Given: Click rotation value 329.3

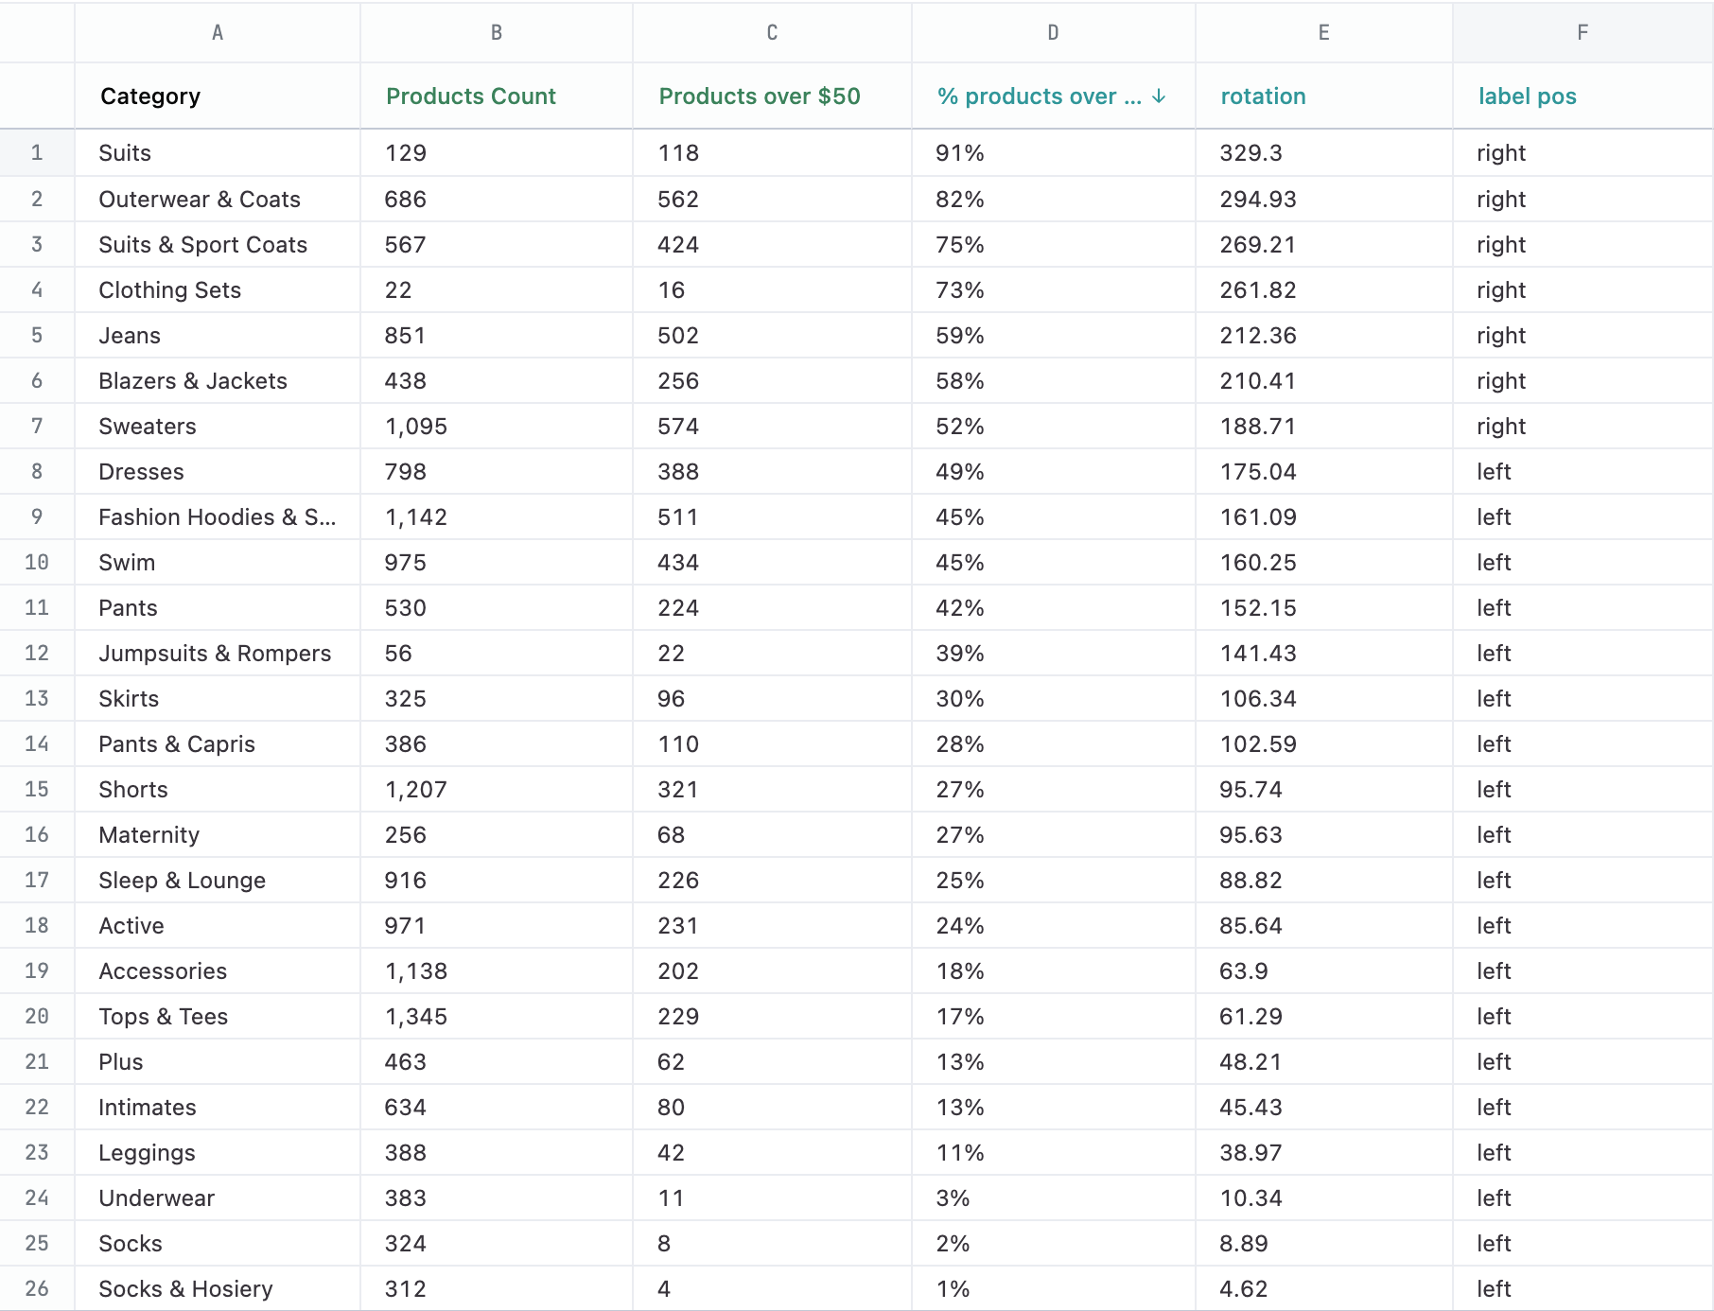Looking at the screenshot, I should coord(1251,153).
